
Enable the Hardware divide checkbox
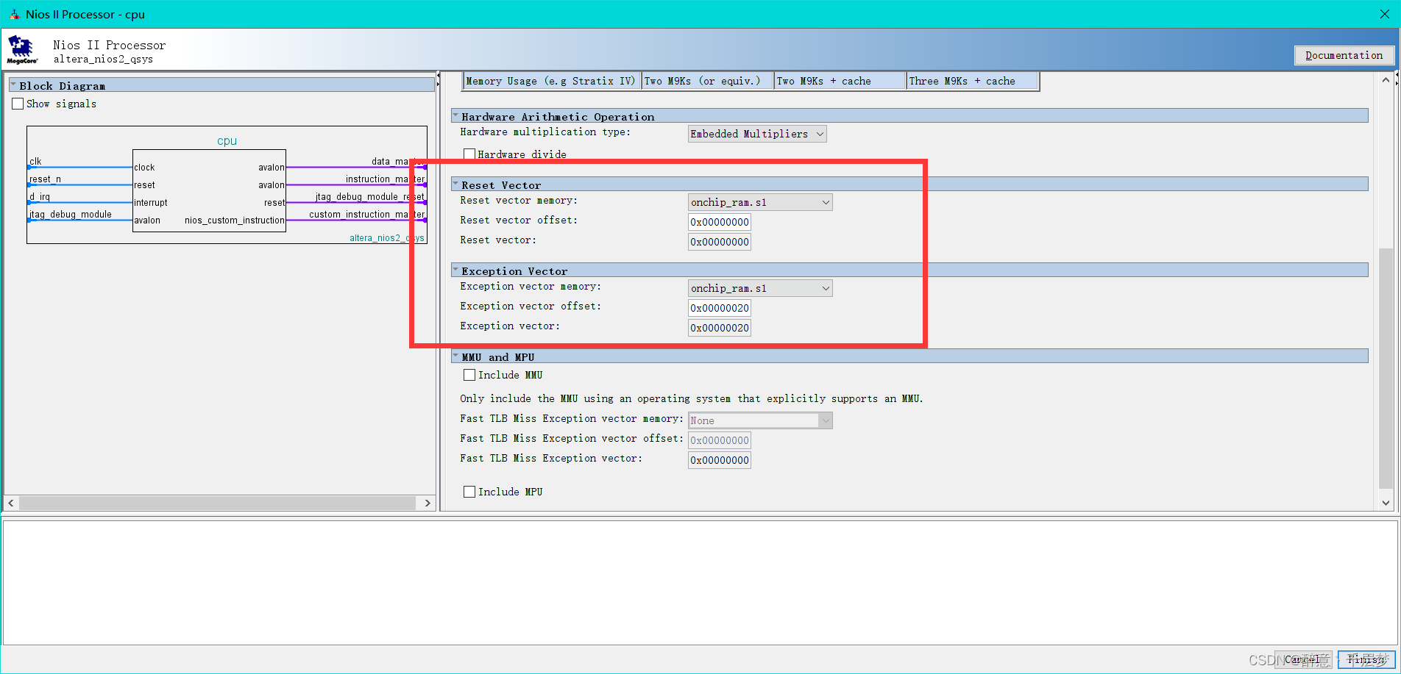click(469, 154)
